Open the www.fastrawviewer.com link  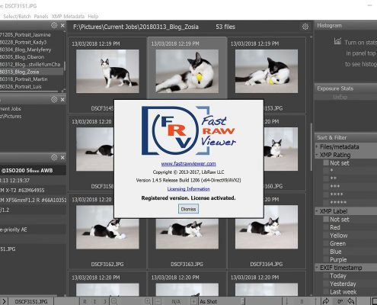click(188, 164)
